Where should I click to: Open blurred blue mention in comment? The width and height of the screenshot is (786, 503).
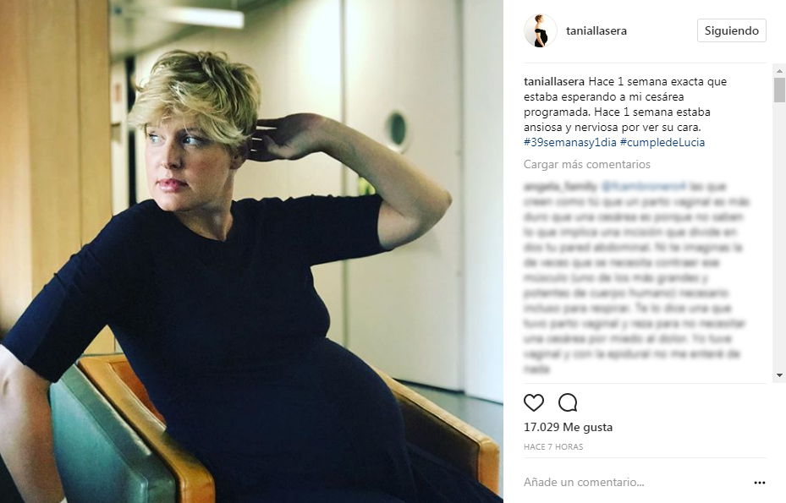pos(644,187)
